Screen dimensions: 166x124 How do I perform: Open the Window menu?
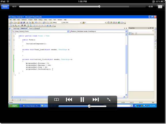pyautogui.click(x=60, y=20)
